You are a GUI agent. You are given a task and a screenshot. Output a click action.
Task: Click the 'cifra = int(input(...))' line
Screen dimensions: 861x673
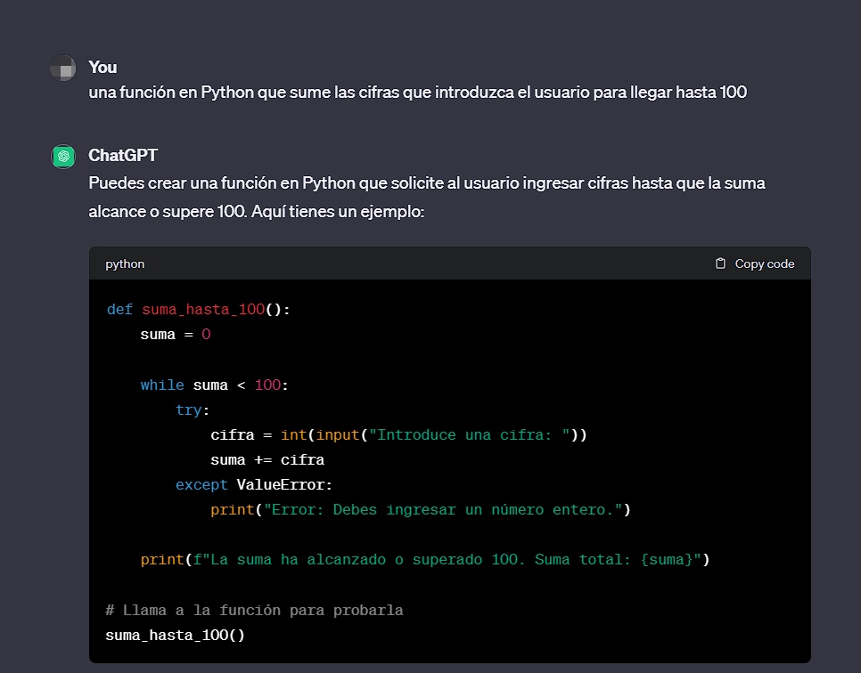[398, 435]
